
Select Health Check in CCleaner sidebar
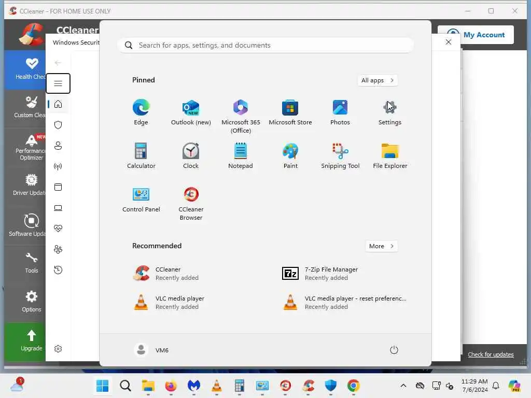click(x=25, y=69)
